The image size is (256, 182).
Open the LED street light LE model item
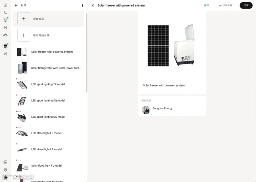49,133
